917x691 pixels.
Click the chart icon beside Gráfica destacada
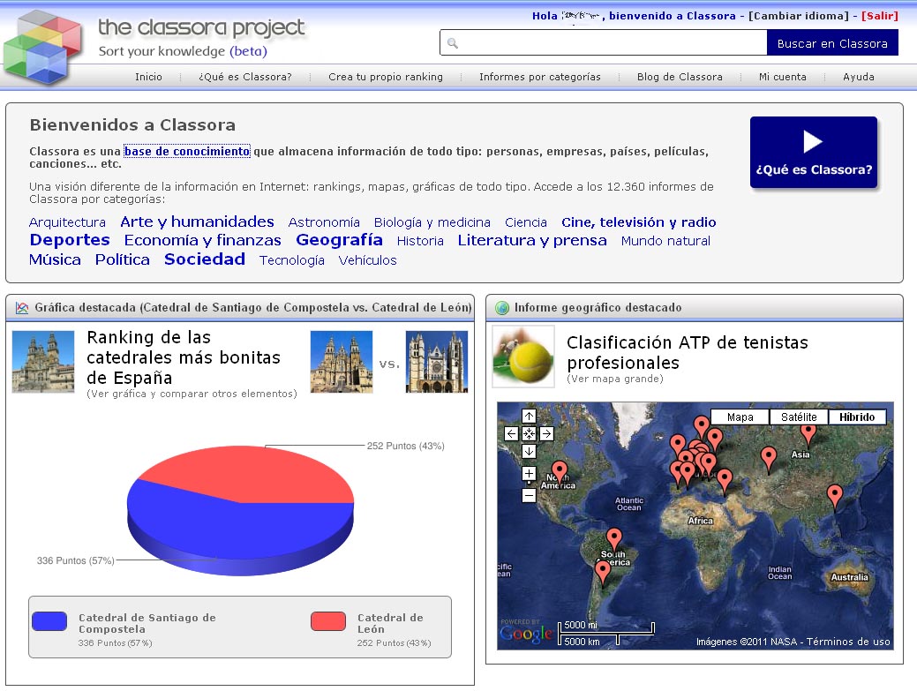22,308
